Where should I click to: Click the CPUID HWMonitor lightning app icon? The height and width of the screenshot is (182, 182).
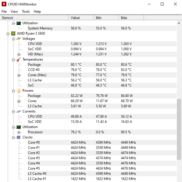[x=4, y=4]
